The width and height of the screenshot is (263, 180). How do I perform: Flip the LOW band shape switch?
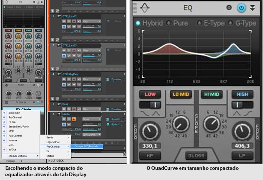(x=150, y=105)
